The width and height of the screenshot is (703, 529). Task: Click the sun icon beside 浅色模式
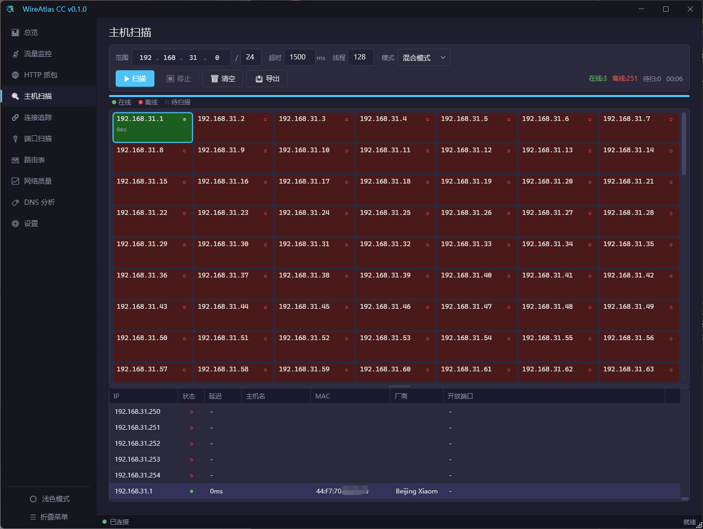click(x=33, y=499)
